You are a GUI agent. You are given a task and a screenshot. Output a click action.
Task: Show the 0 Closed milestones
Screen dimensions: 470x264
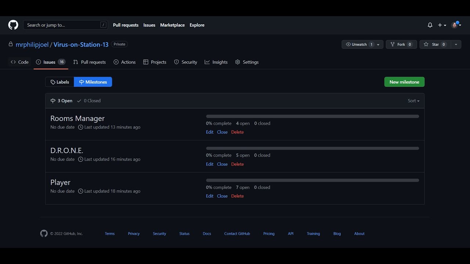(88, 100)
